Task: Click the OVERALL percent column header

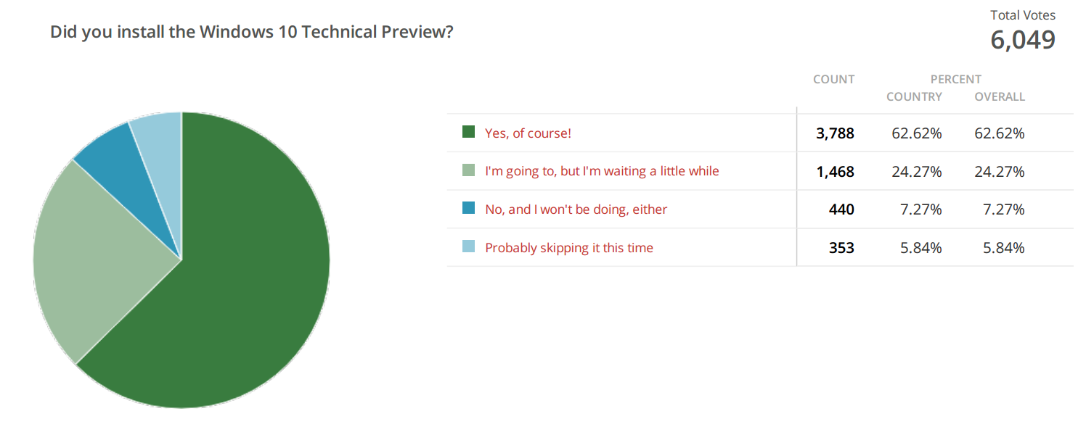Action: [1000, 96]
